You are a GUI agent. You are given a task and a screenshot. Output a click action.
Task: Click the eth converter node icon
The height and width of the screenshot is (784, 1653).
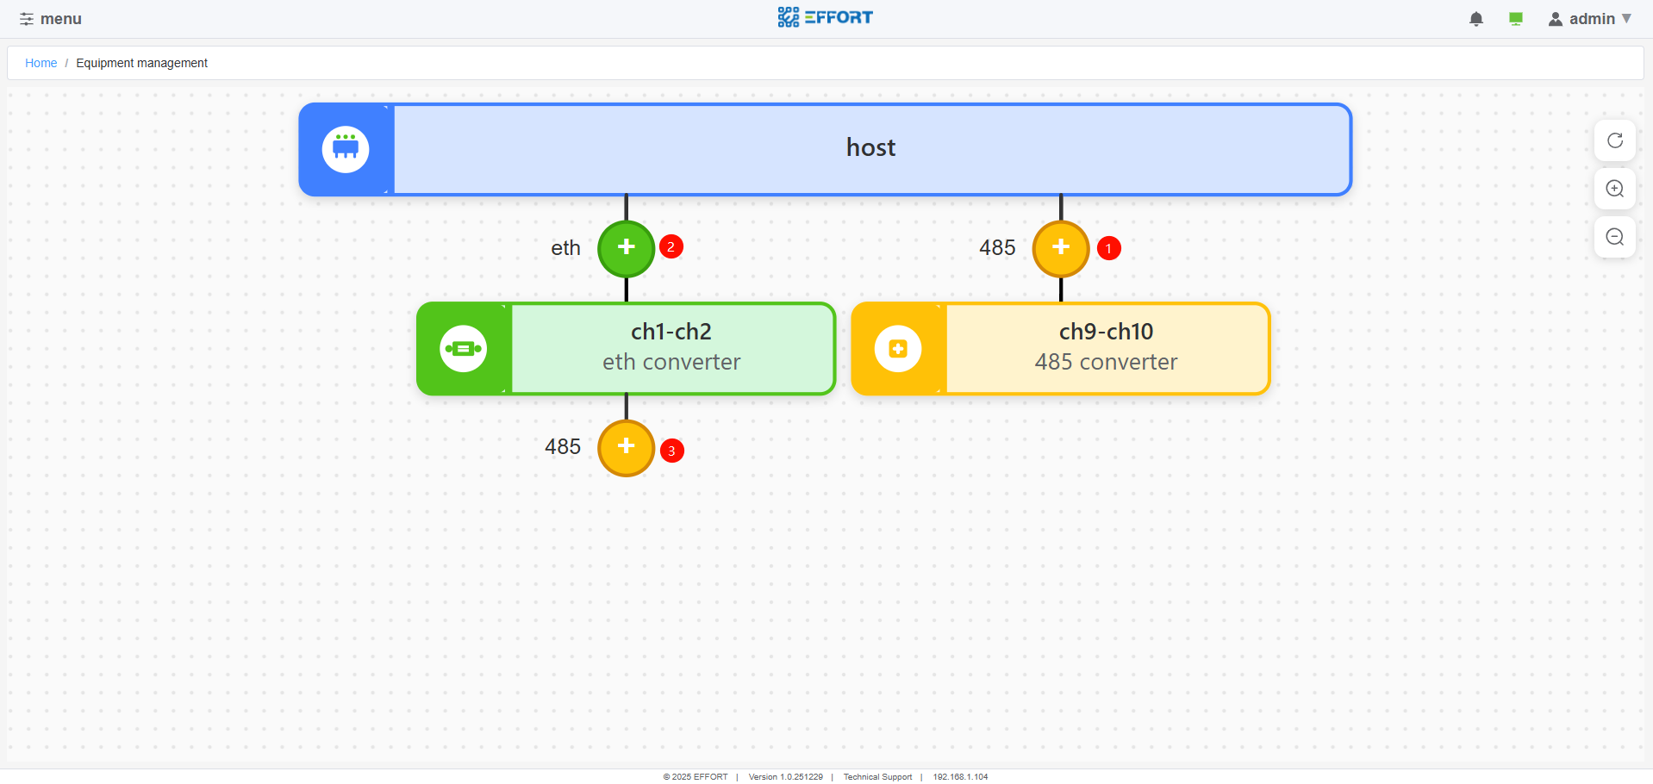point(464,349)
